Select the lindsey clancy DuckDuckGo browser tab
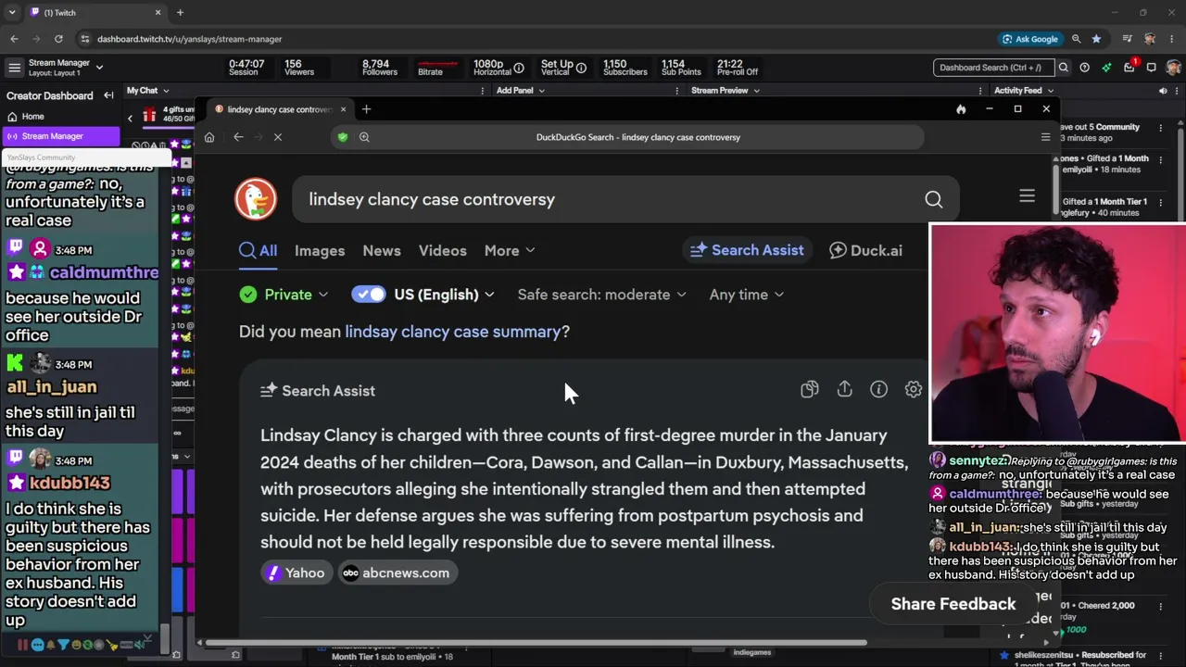The image size is (1186, 667). point(280,109)
